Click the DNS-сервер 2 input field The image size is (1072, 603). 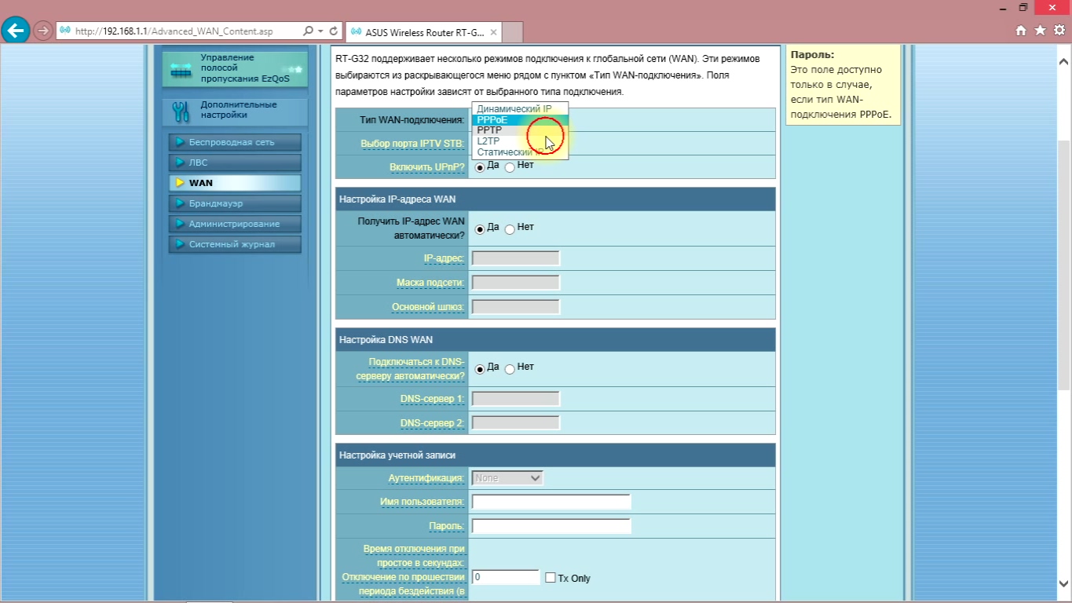click(x=516, y=423)
